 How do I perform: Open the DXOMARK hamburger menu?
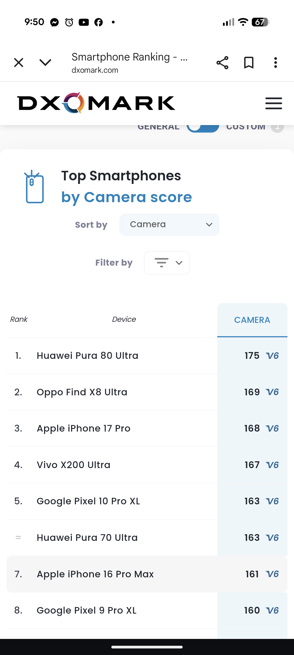pos(274,103)
